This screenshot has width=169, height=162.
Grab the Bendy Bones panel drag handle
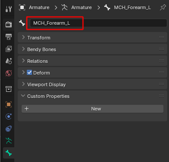[162, 49]
